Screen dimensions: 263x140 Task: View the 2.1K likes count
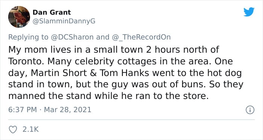tap(30, 129)
